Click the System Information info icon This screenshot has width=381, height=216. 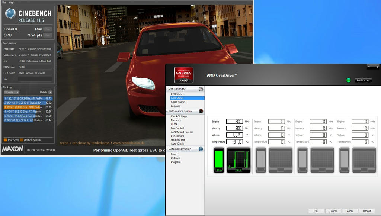point(201,149)
